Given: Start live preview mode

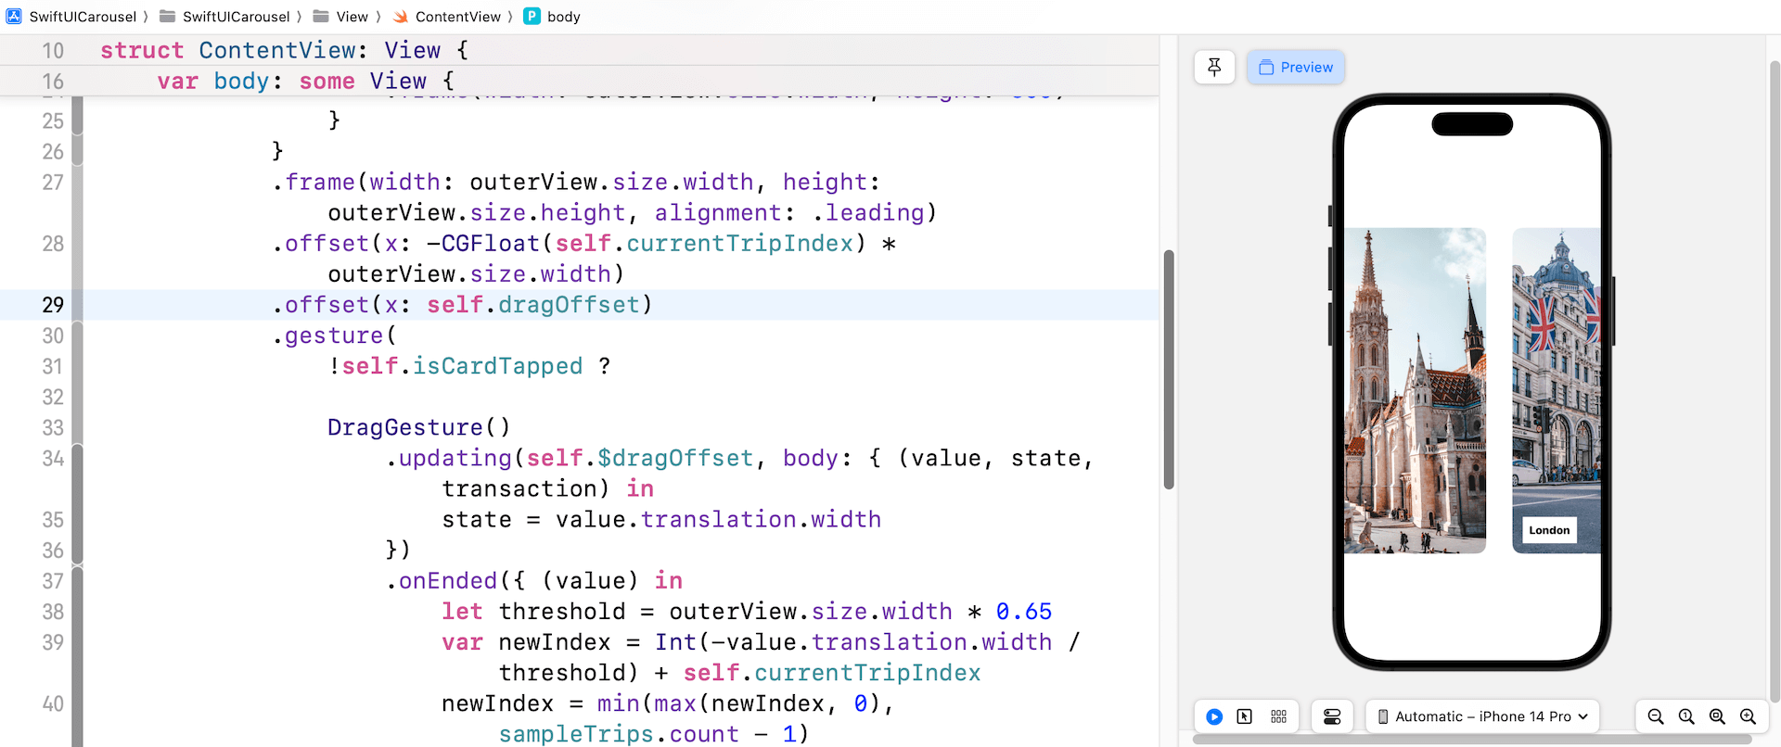Looking at the screenshot, I should [1214, 716].
